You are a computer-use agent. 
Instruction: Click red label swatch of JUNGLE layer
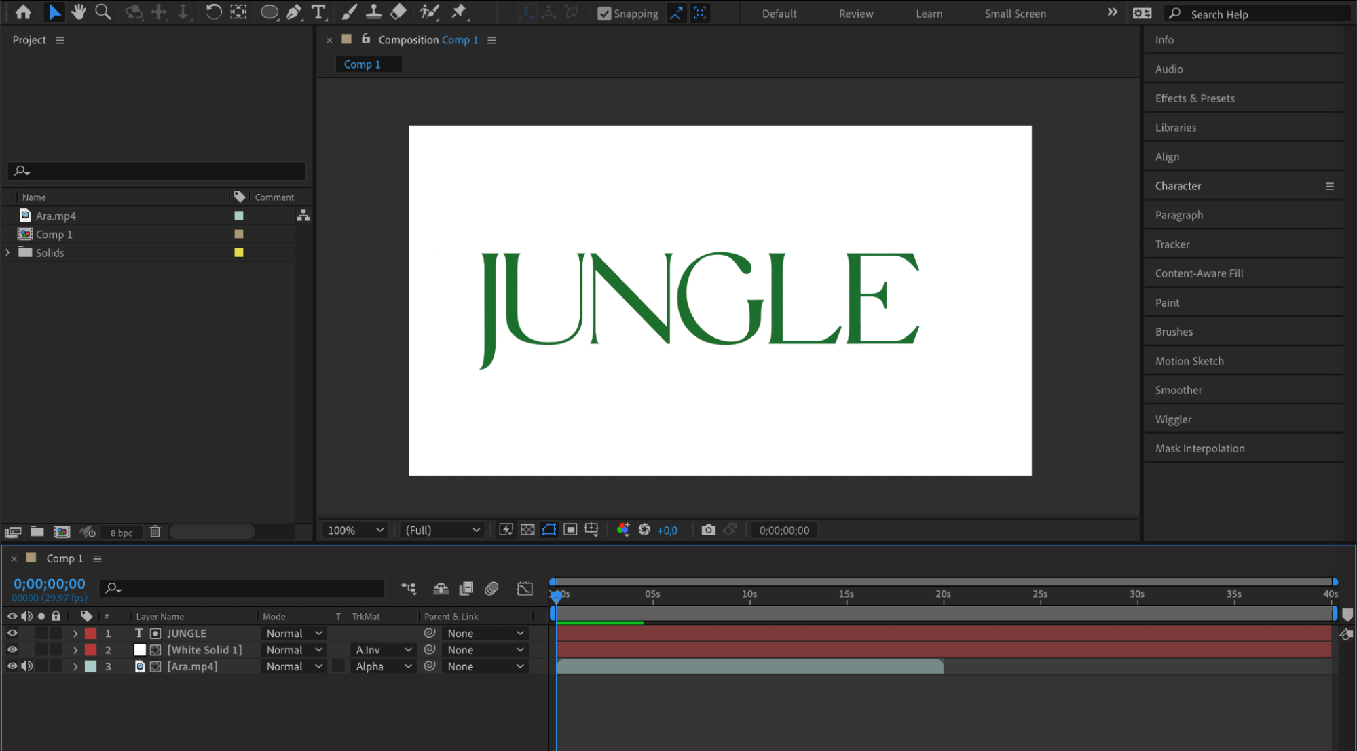coord(90,633)
